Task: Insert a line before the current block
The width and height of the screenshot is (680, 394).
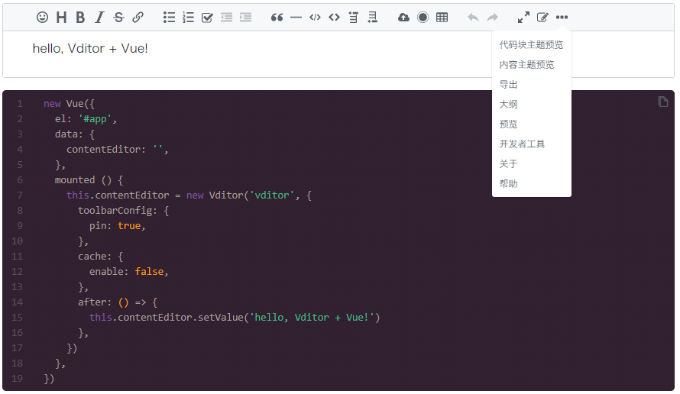Action: point(354,18)
